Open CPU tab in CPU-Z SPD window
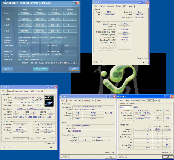 pos(120,101)
